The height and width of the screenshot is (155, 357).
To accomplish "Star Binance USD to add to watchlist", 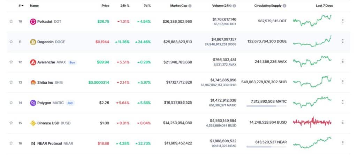I will [11, 123].
